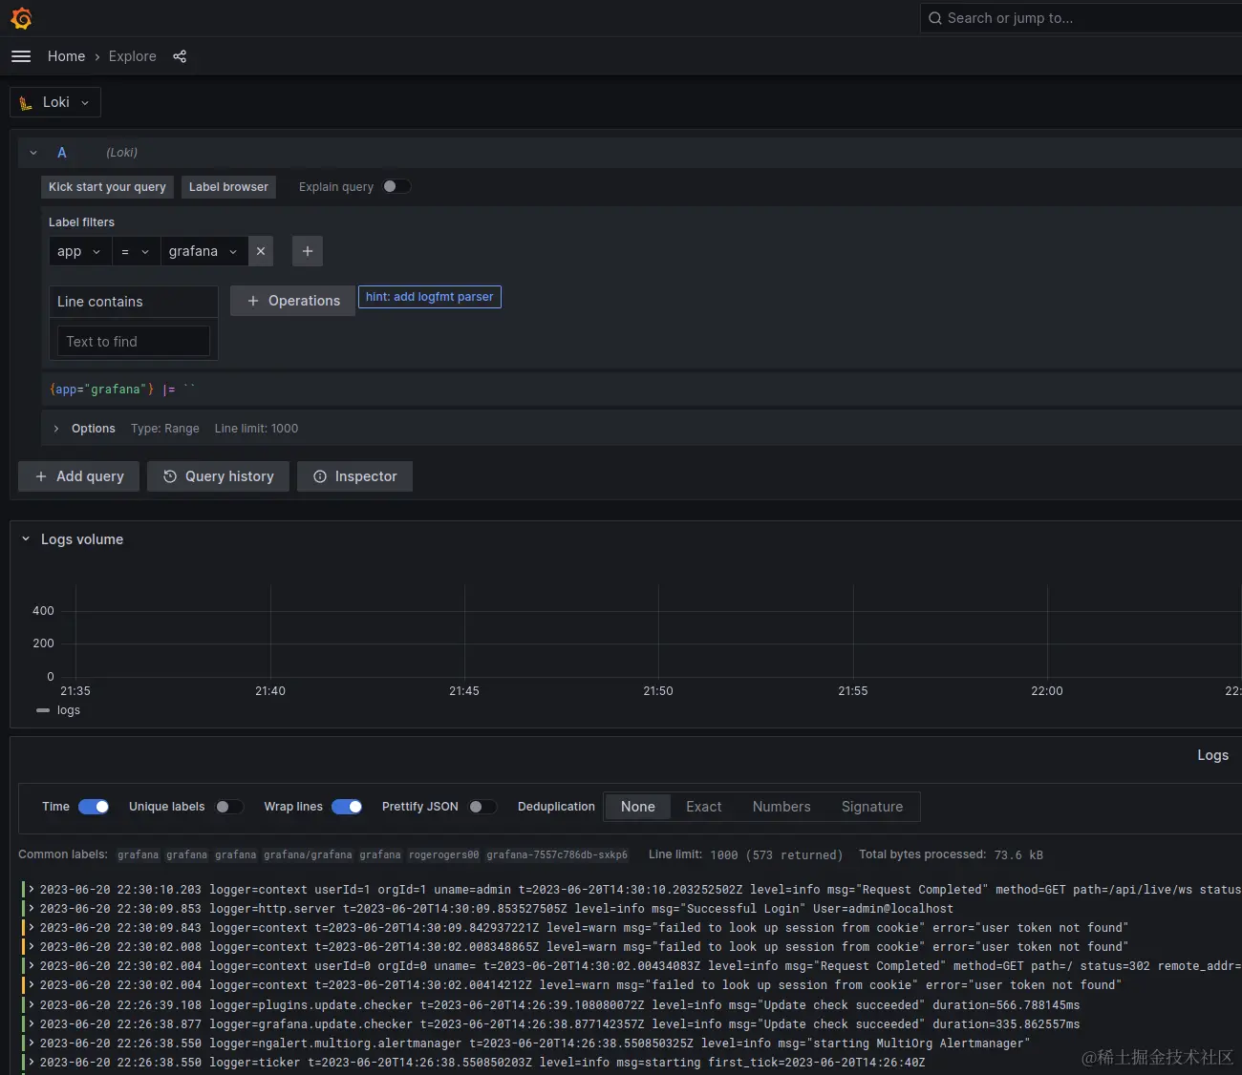Click the Search or jump to field
This screenshot has width=1242, height=1075.
[x=1080, y=18]
